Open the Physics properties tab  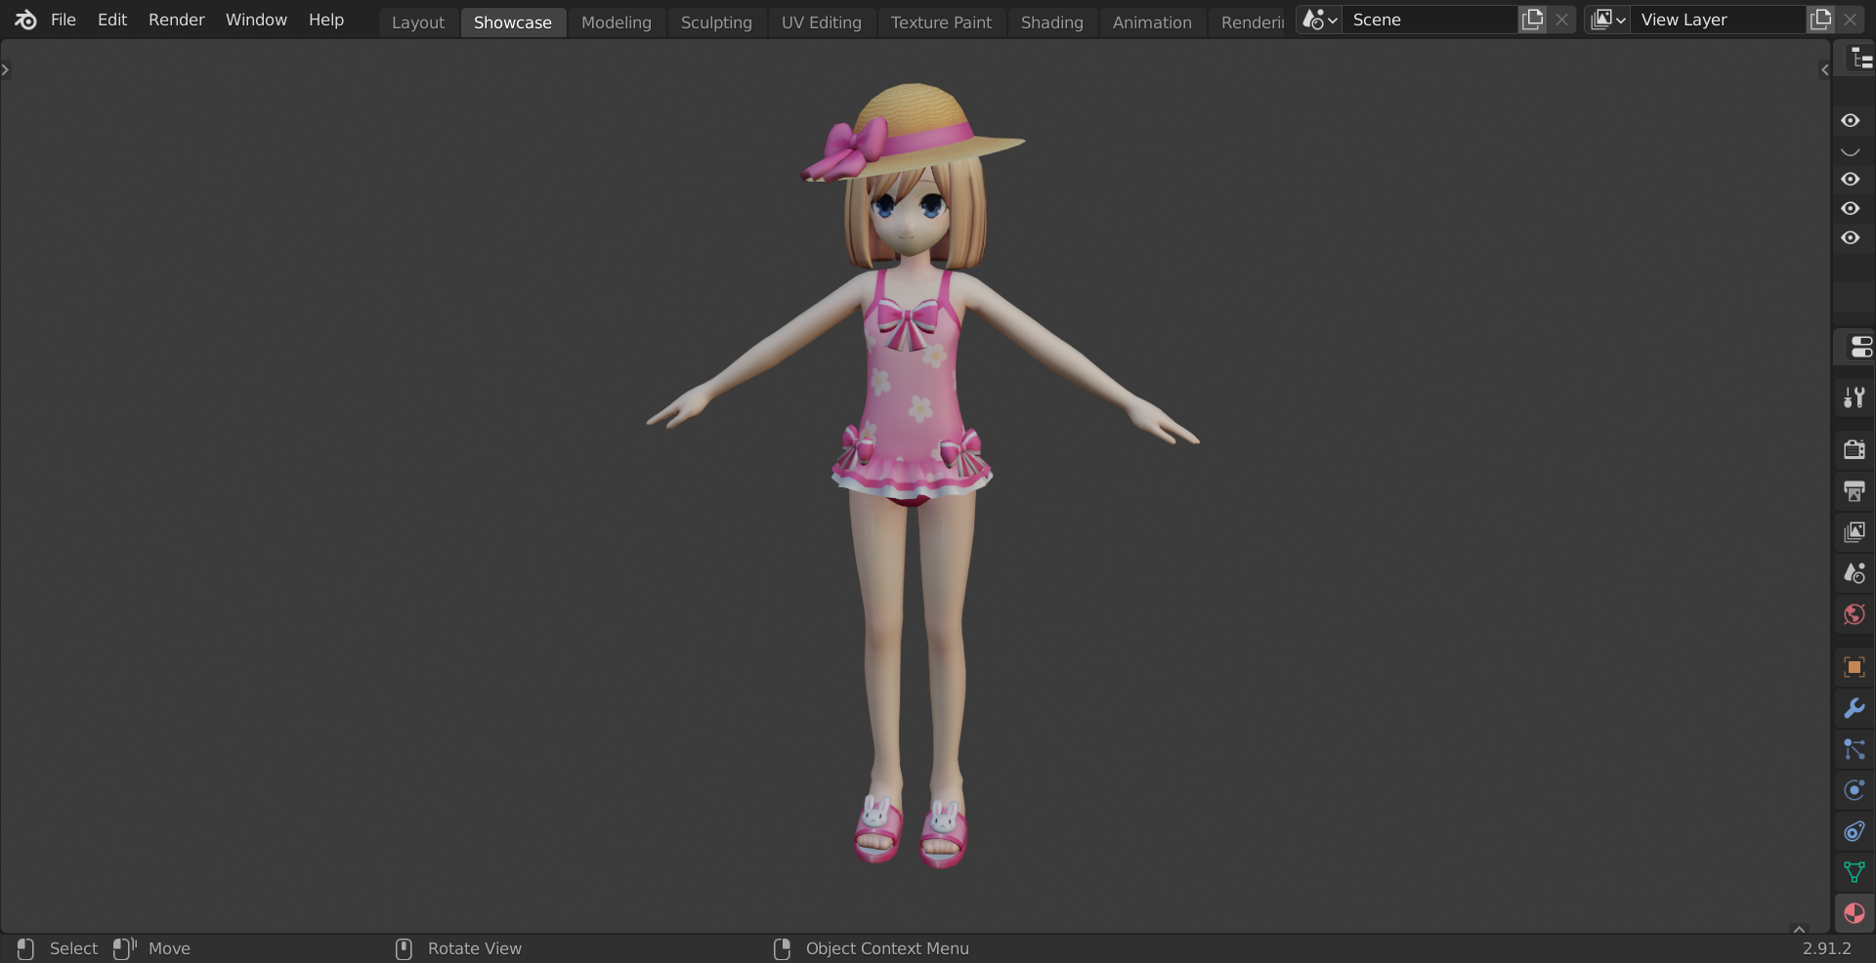[x=1854, y=790]
